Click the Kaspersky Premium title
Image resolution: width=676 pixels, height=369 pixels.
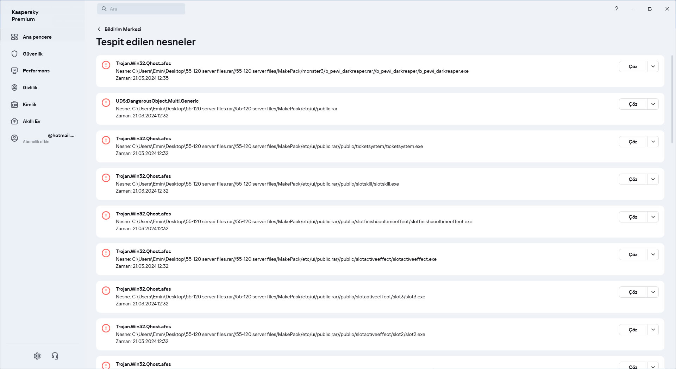click(x=25, y=15)
